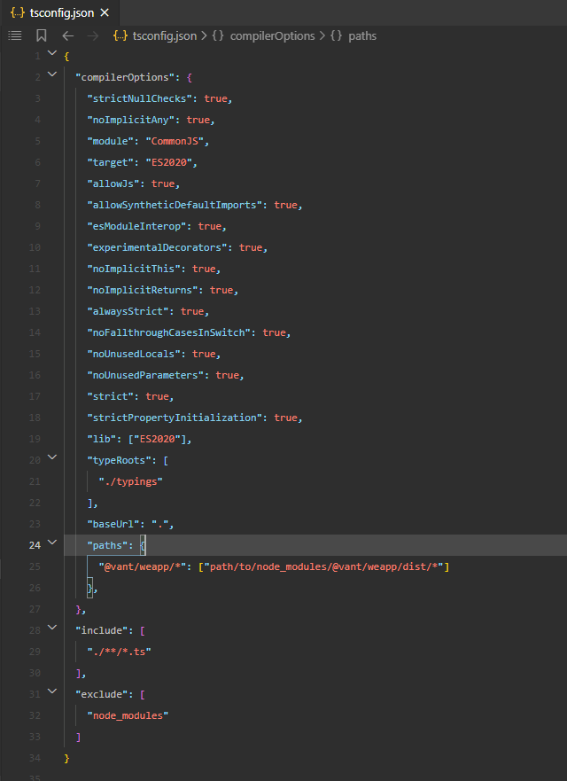567x781 pixels.
Task: Open the outline list icon in toolbar
Action: click(x=15, y=35)
